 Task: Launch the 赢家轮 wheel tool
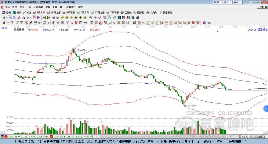click(x=139, y=13)
